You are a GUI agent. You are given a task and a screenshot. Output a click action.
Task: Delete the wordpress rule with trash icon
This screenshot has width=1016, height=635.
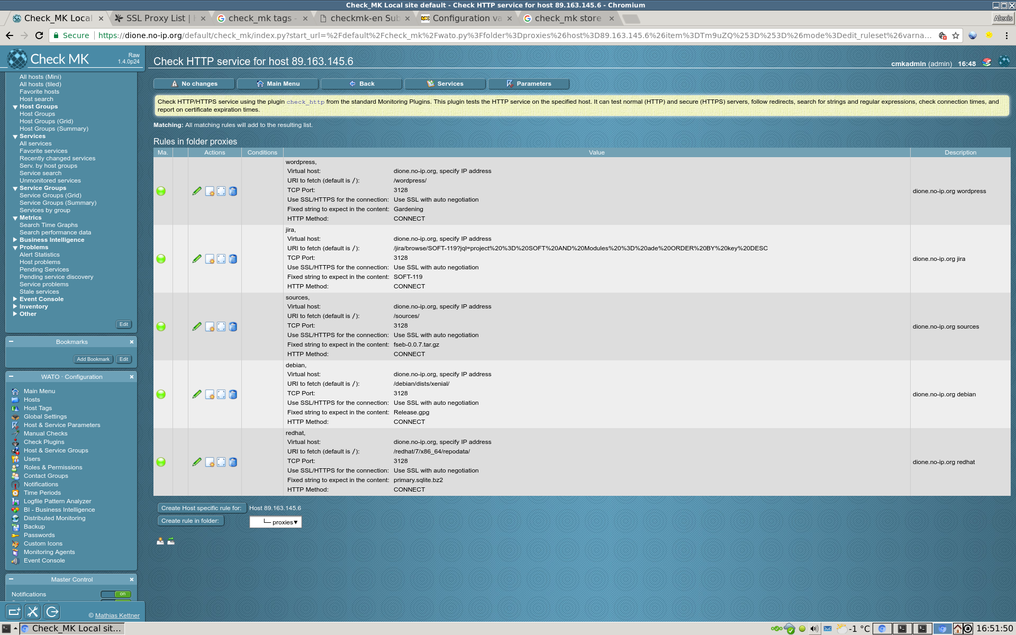coord(233,191)
